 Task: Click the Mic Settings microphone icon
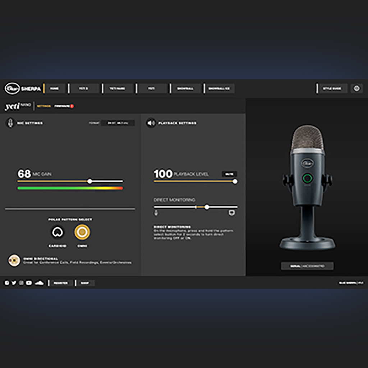tap(10, 123)
